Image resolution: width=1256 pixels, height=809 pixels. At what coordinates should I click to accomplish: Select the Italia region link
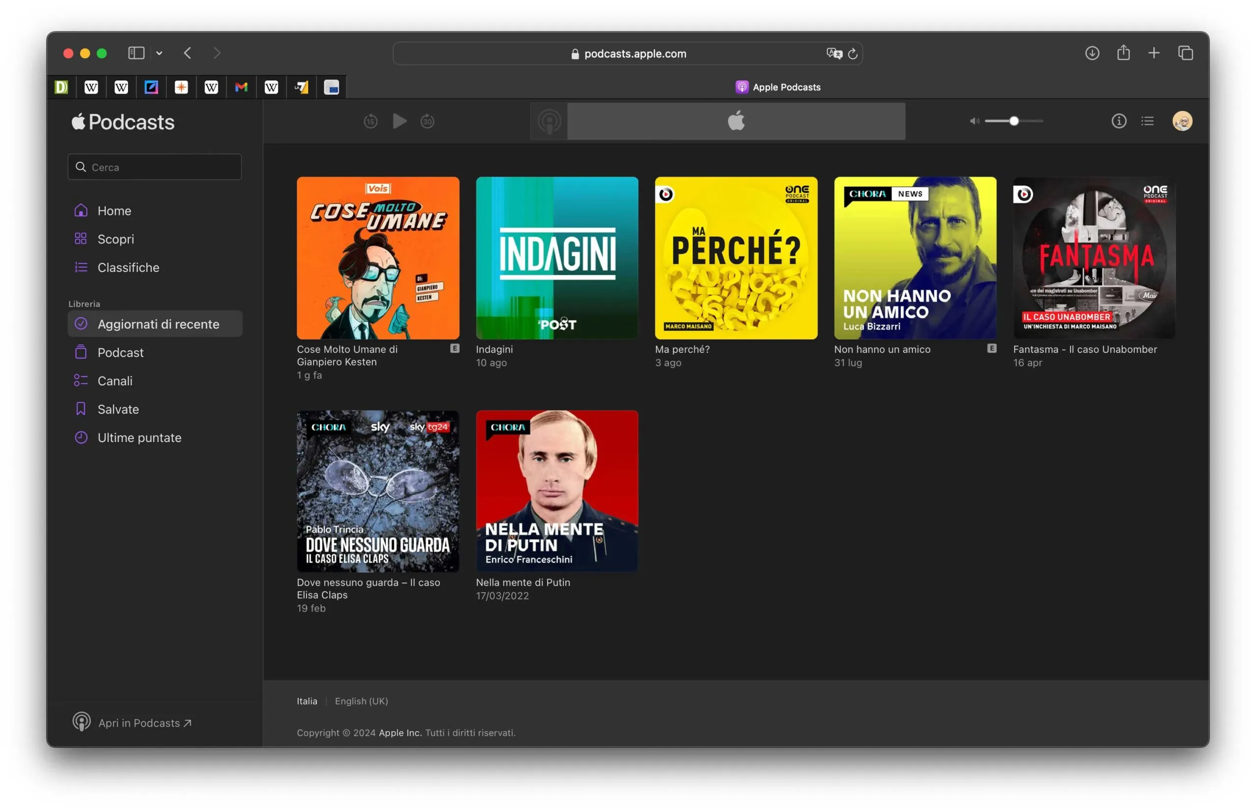307,701
